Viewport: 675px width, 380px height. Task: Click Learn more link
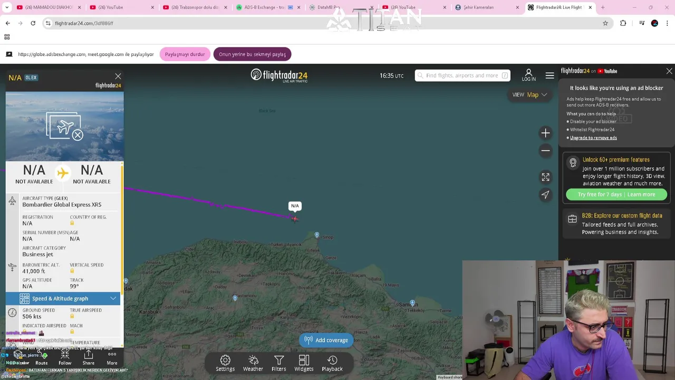point(641,194)
